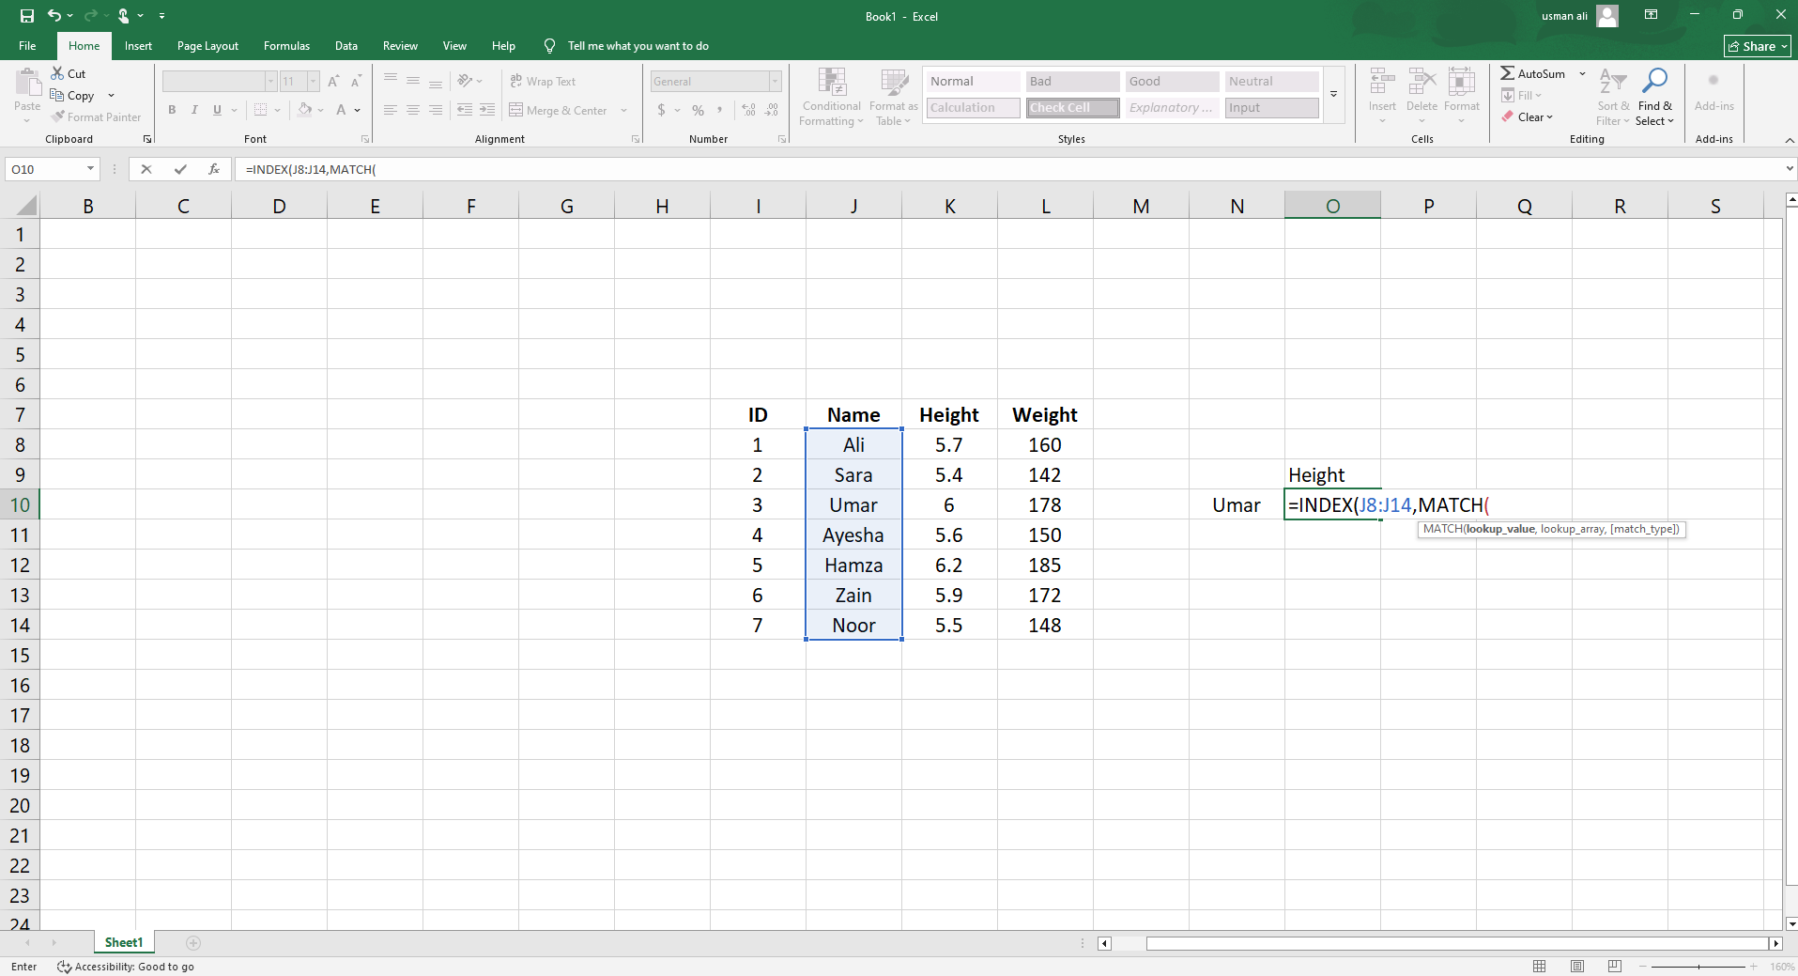The width and height of the screenshot is (1798, 976).
Task: Increase decimal places
Action: click(x=748, y=110)
